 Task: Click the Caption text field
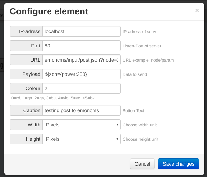tap(82, 110)
